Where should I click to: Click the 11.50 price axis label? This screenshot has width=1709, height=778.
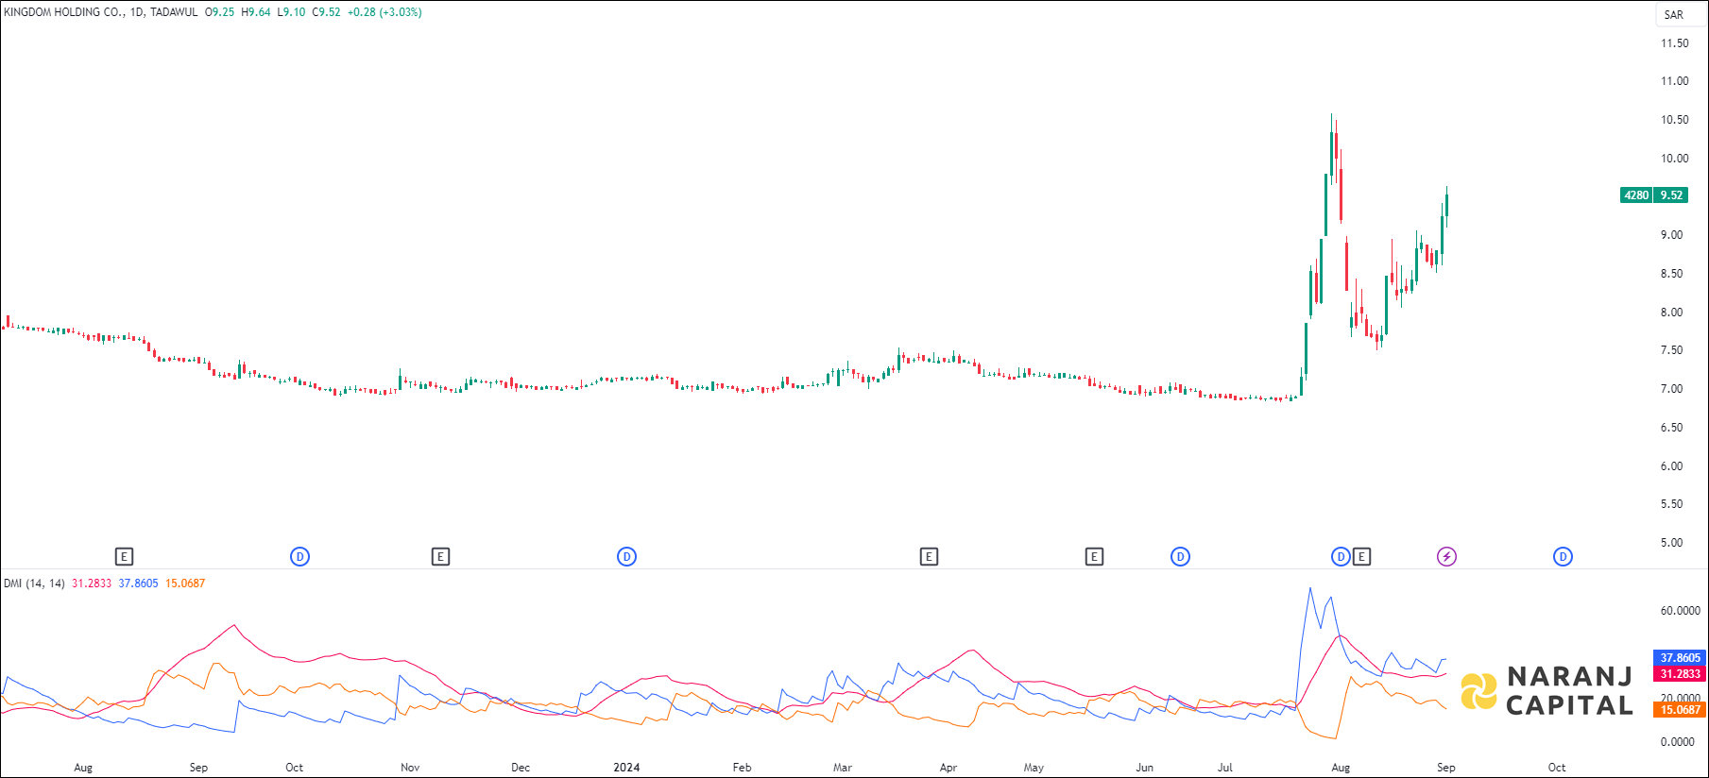tap(1675, 43)
